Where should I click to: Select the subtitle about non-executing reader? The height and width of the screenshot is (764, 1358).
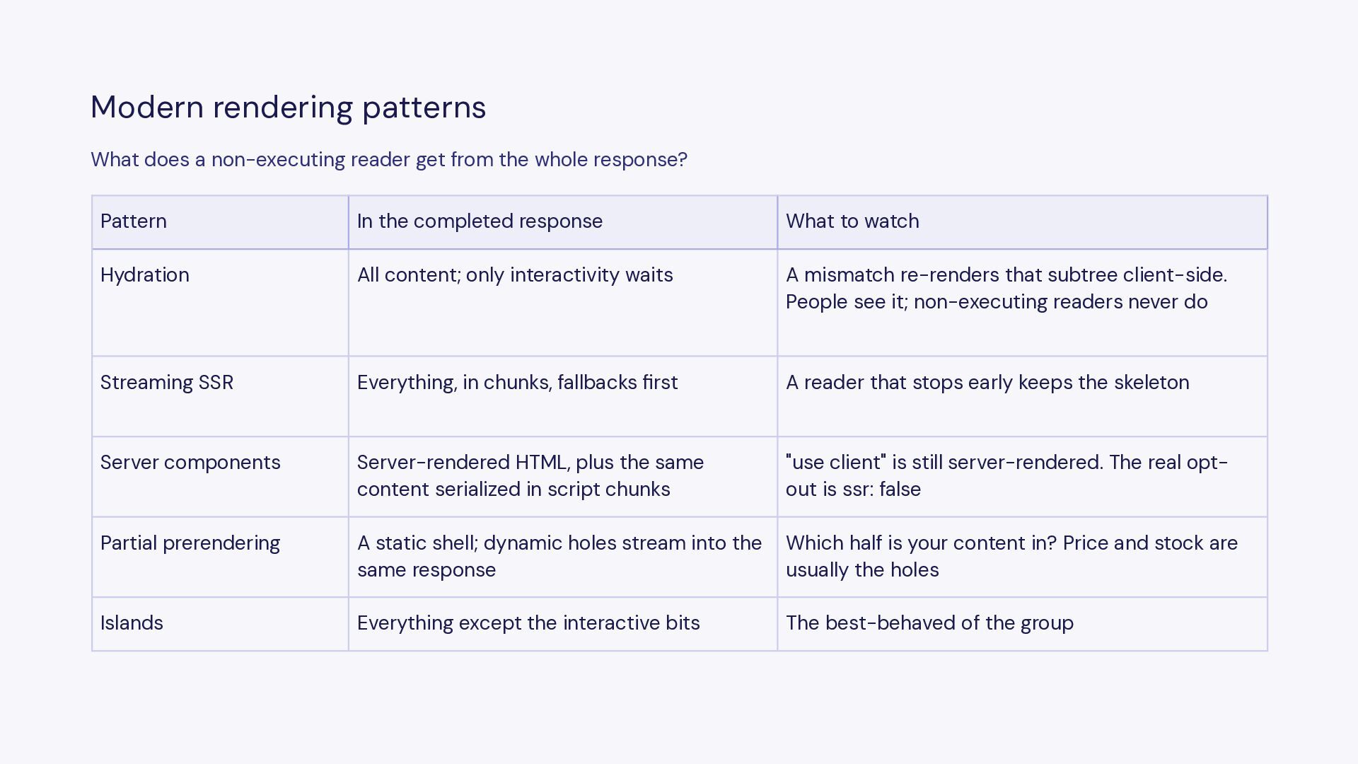pyautogui.click(x=389, y=160)
